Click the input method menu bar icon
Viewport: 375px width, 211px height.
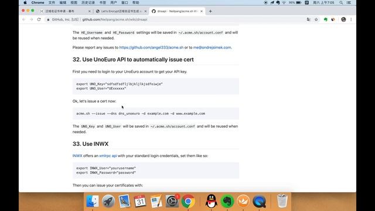click(x=307, y=2)
